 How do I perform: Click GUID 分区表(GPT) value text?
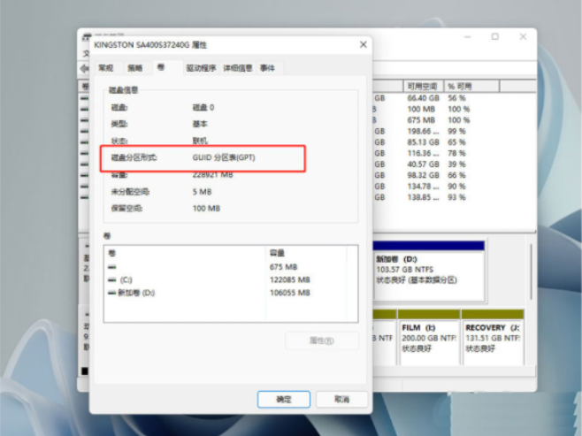click(224, 157)
